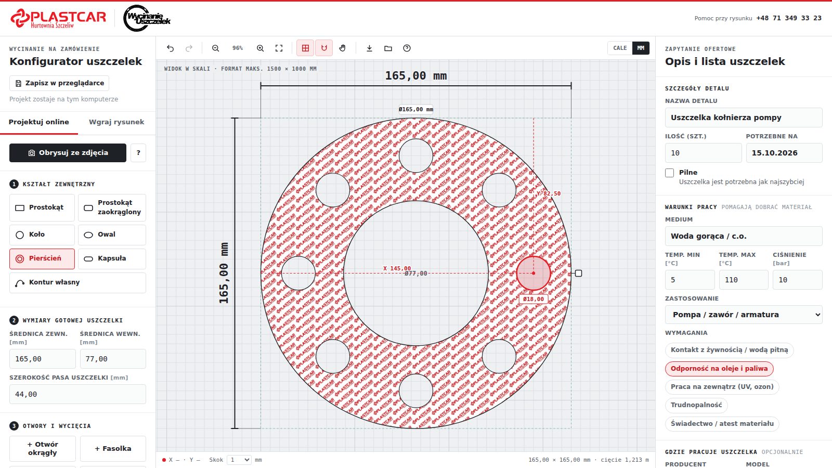Add an Otwór okrągły hole

coord(43,449)
